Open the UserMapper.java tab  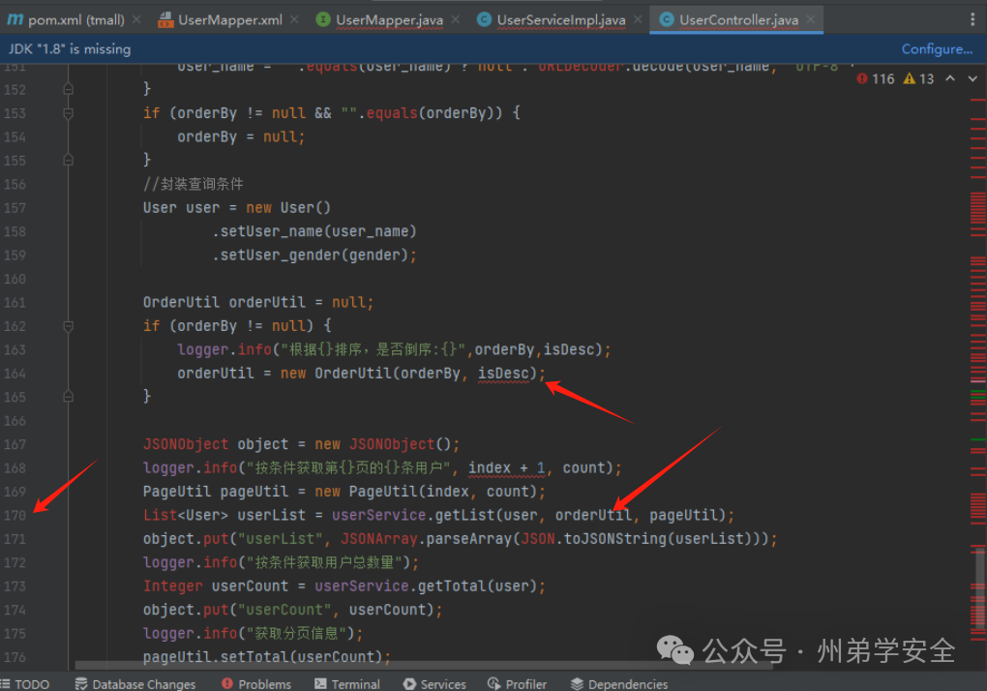click(x=380, y=20)
